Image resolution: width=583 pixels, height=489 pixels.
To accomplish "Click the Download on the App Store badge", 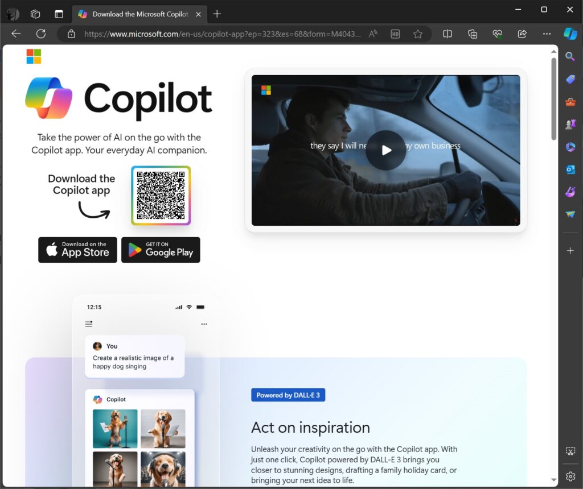I will tap(77, 250).
